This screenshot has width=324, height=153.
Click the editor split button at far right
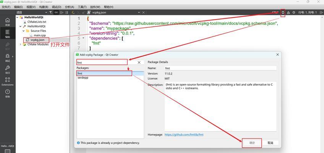coord(321,12)
